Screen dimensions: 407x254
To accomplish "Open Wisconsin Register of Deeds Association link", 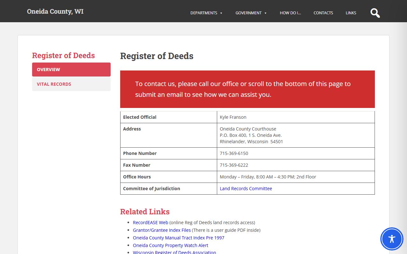I will point(174,252).
